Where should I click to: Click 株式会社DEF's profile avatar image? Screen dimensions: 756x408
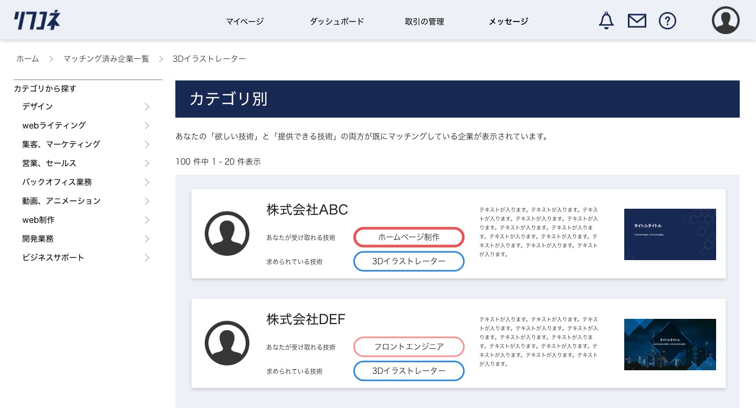pos(227,343)
